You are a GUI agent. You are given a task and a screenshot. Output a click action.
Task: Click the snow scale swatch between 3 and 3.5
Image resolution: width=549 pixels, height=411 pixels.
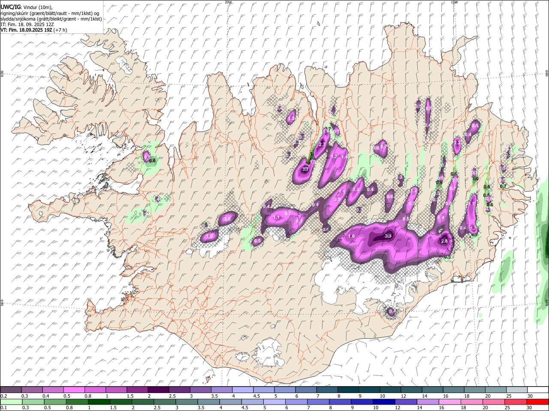[x=200, y=390]
